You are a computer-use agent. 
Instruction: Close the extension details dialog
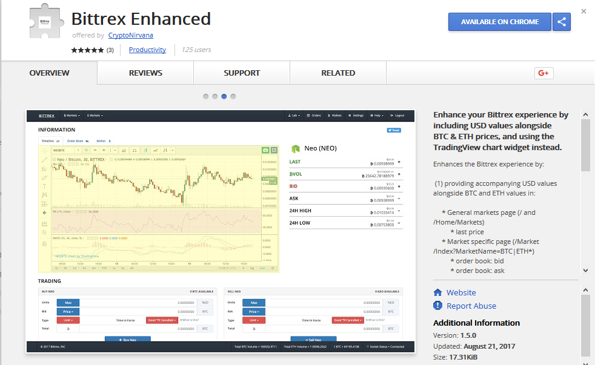(x=583, y=12)
